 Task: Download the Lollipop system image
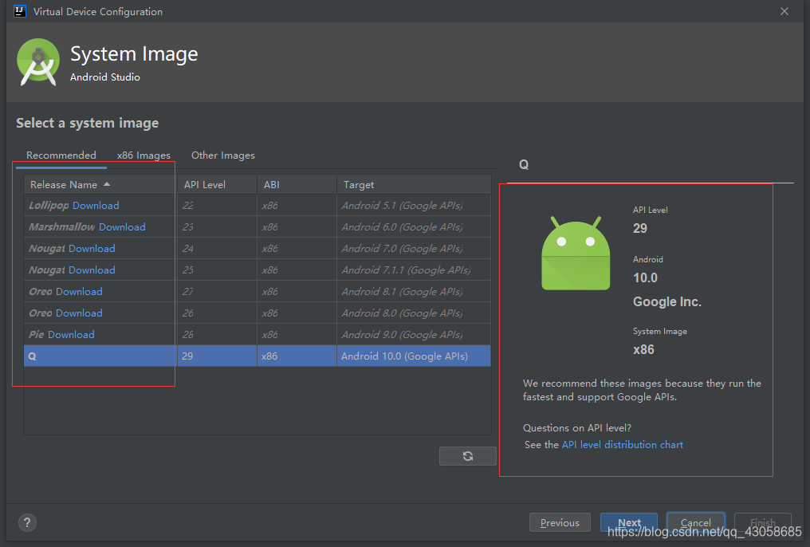[x=96, y=206]
